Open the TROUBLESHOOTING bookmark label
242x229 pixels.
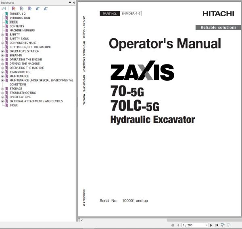23,93
